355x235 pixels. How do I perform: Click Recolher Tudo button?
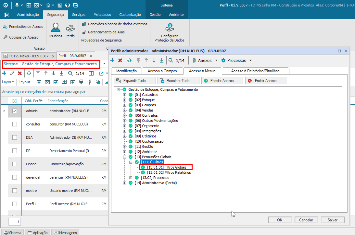pyautogui.click(x=178, y=81)
